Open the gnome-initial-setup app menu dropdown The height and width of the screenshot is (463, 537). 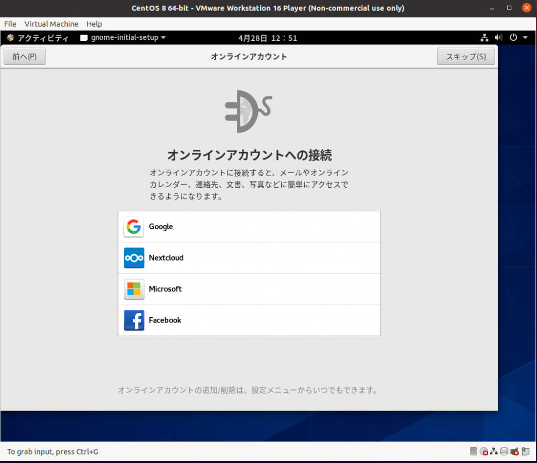pos(123,38)
